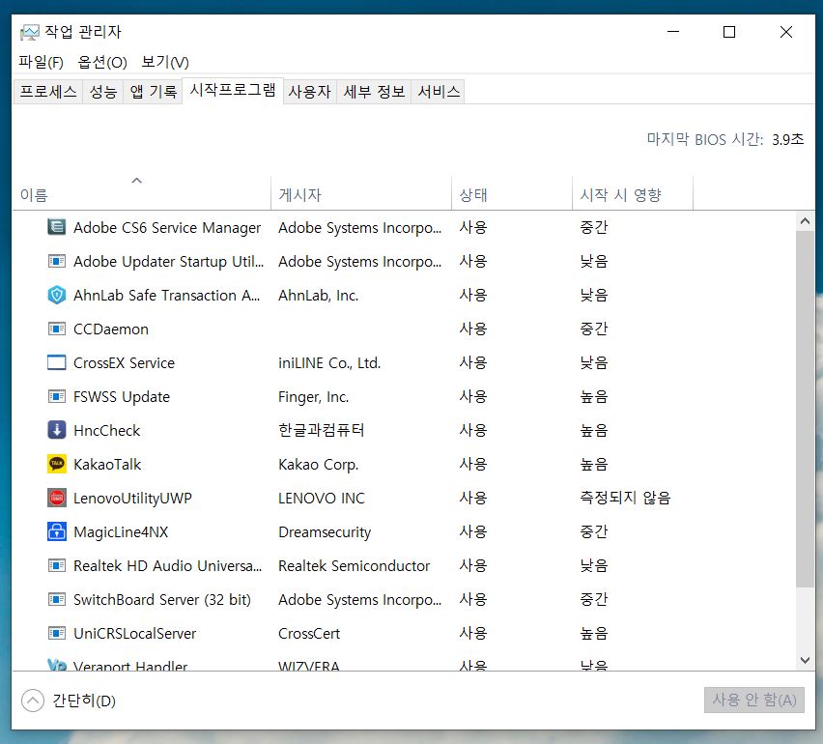
Task: Select the Adobe CS6 Service Manager row
Action: click(404, 227)
